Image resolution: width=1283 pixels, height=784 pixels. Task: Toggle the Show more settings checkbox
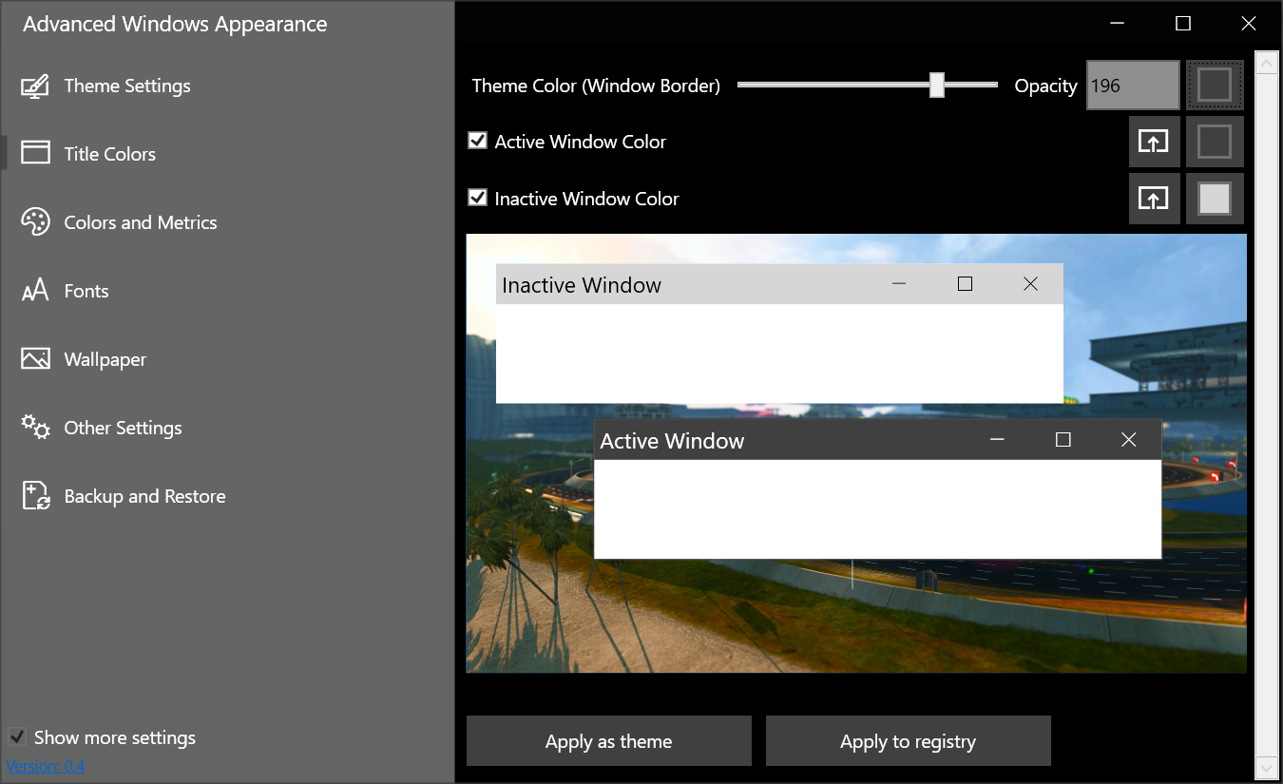coord(17,736)
